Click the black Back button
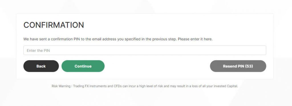Image resolution: width=292 pixels, height=106 pixels. [x=41, y=66]
